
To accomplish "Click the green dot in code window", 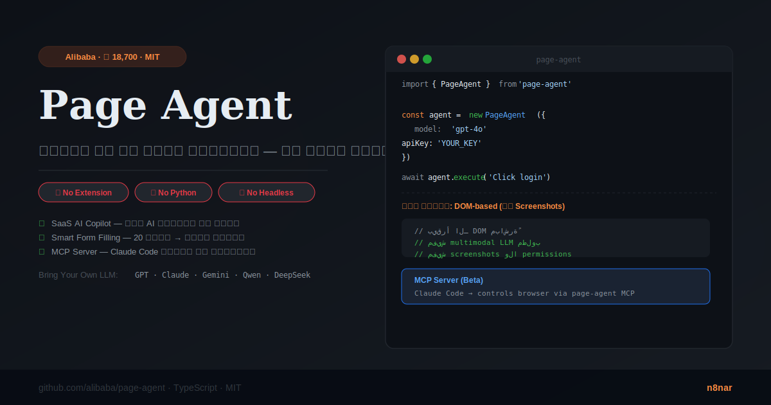I will click(x=427, y=59).
